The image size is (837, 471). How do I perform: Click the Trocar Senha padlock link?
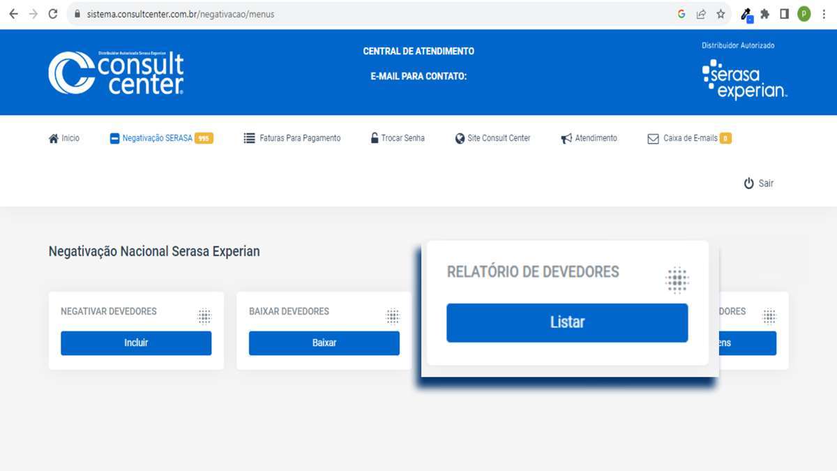tap(398, 138)
